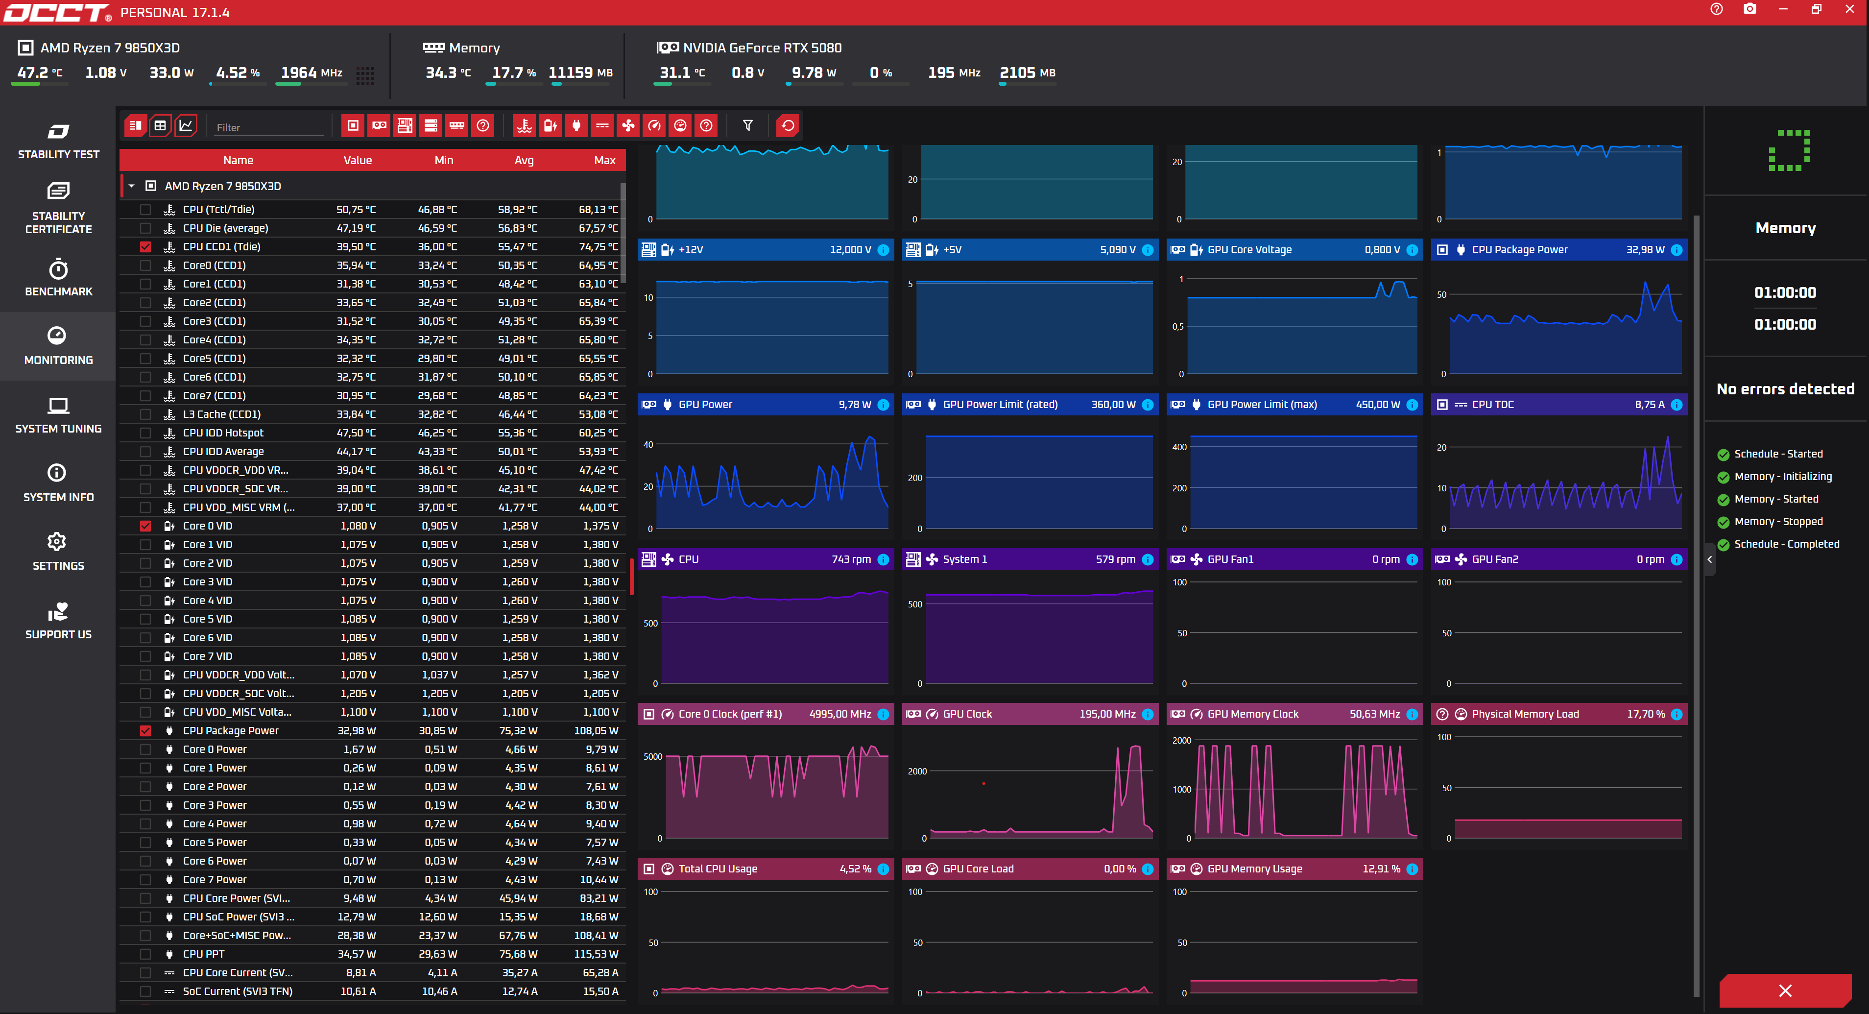Enable the CPU (Tctl/Tdie) checkbox
This screenshot has width=1869, height=1014.
pyautogui.click(x=145, y=209)
